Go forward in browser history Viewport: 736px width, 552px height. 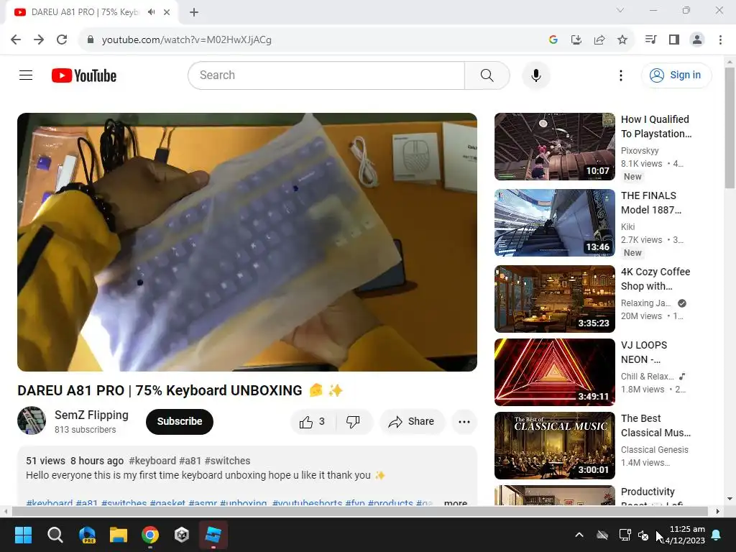point(39,40)
